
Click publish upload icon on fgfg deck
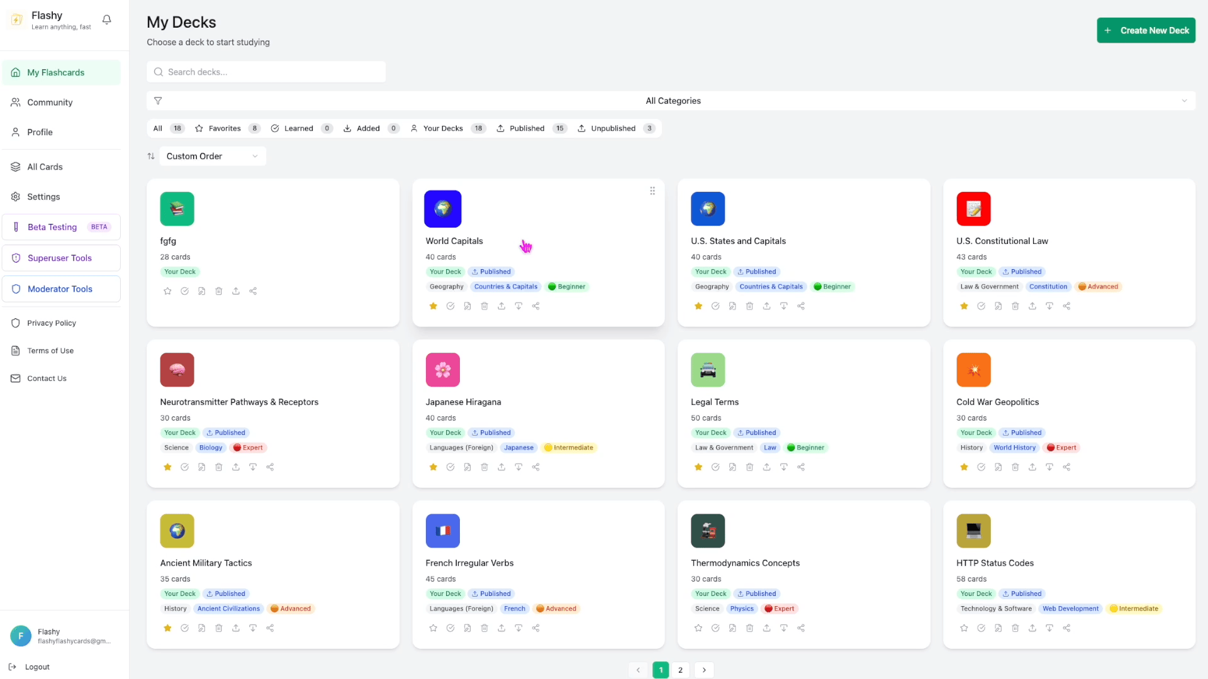pos(236,291)
